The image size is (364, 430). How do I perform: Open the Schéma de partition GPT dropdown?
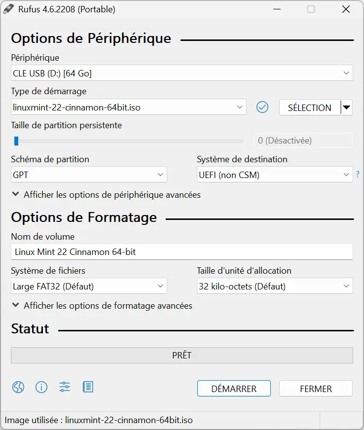89,175
